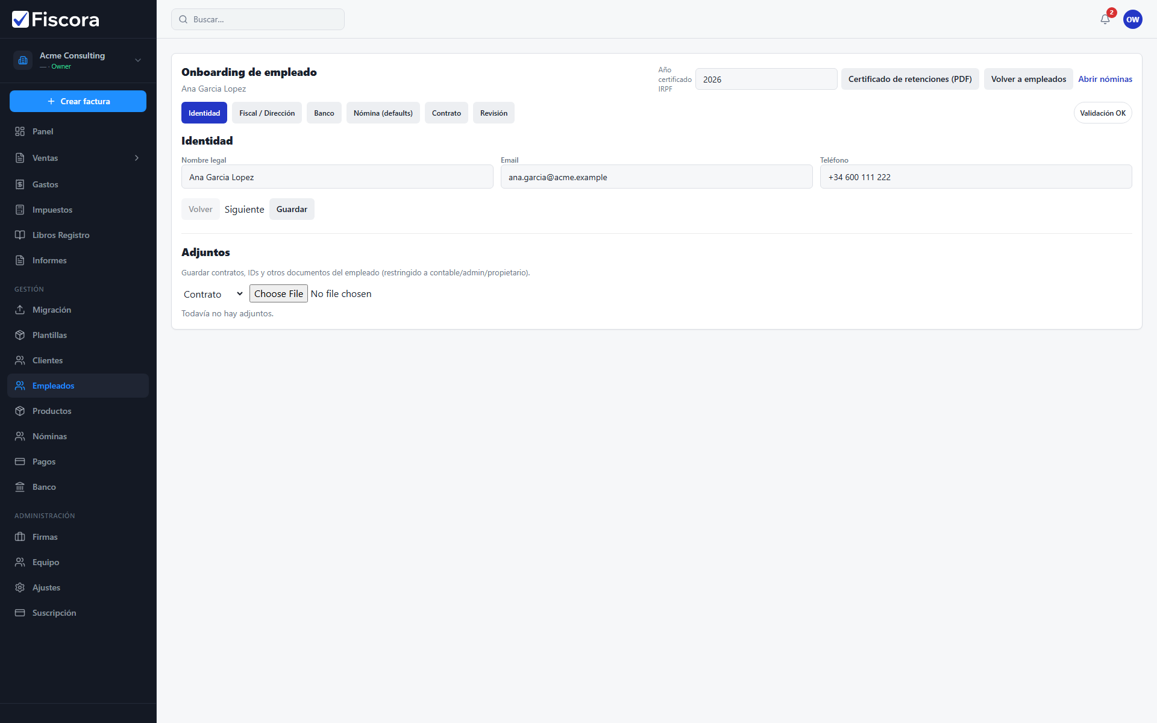
Task: Click the Nombre legal input field
Action: 337,177
